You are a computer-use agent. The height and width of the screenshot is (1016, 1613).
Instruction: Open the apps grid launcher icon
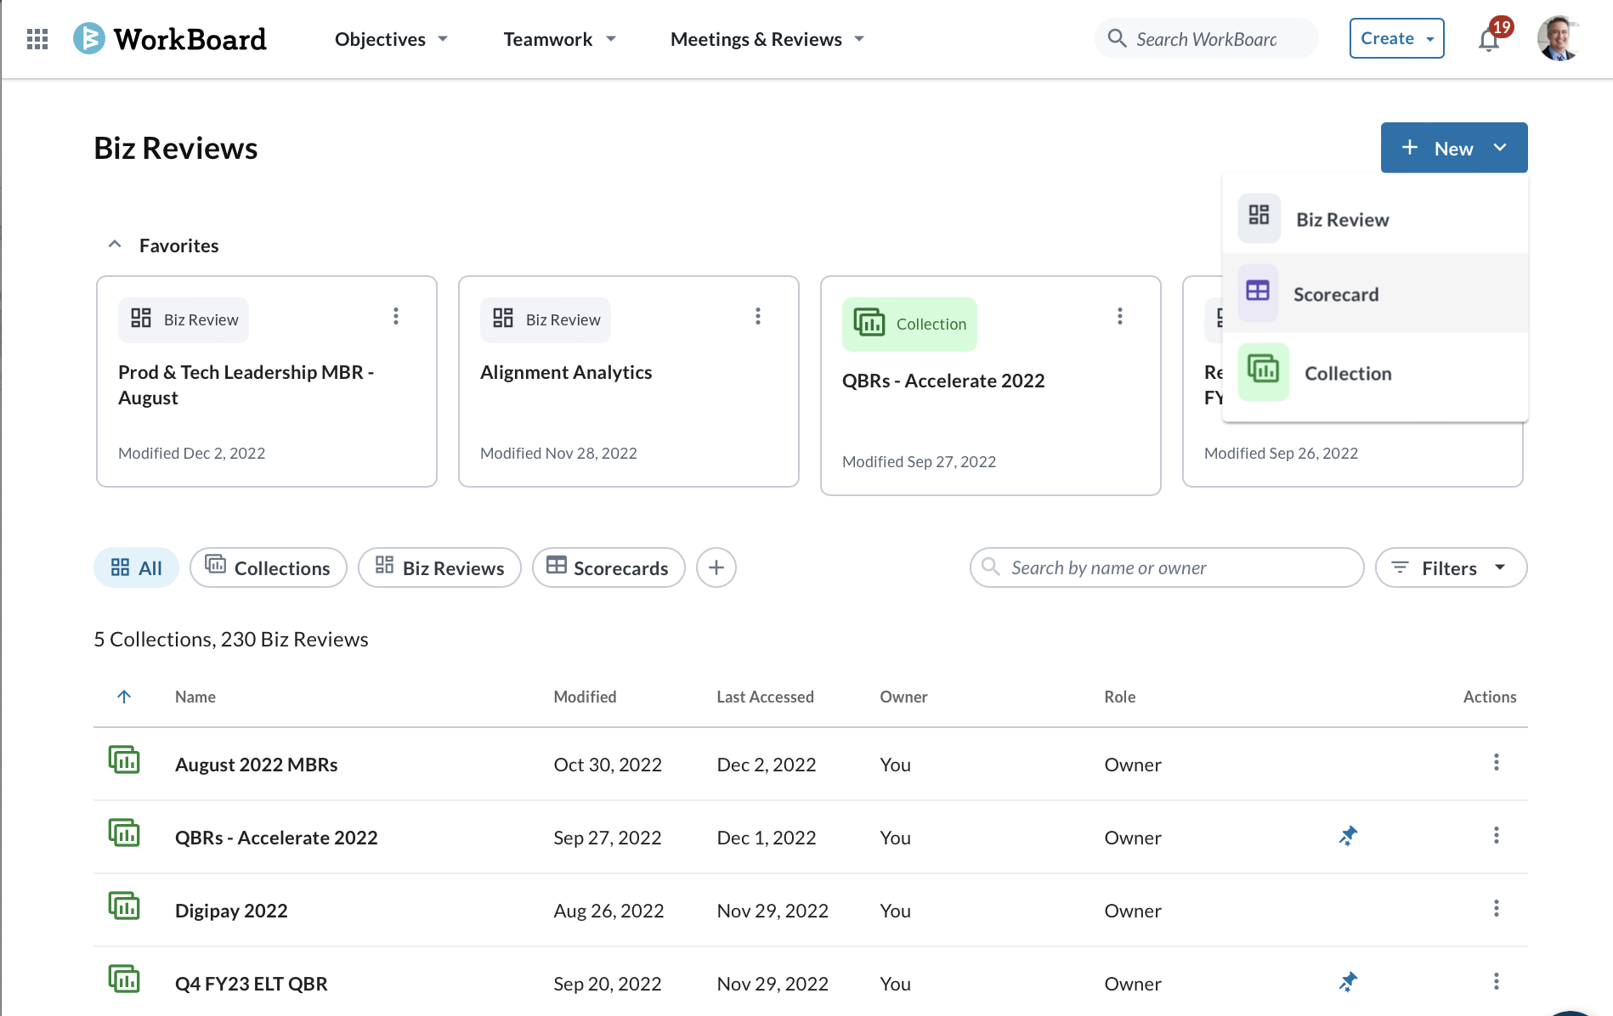tap(37, 39)
